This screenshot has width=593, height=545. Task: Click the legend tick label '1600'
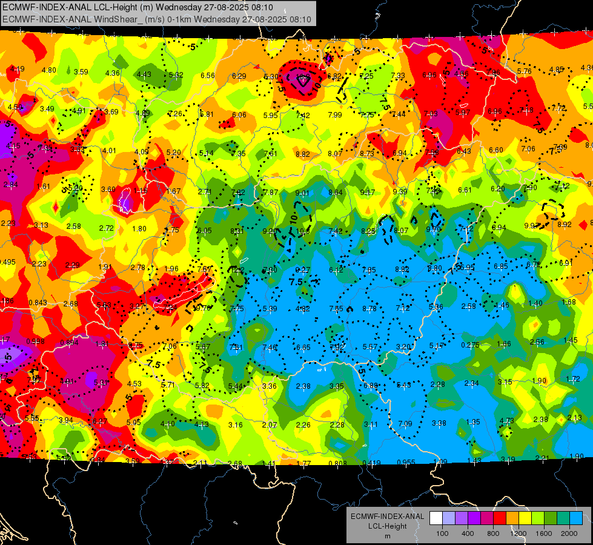(x=544, y=533)
